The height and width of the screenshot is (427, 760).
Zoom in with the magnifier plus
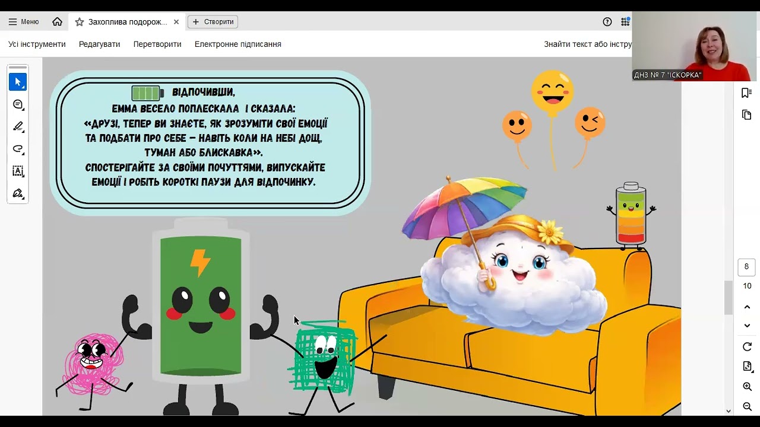coord(747,387)
